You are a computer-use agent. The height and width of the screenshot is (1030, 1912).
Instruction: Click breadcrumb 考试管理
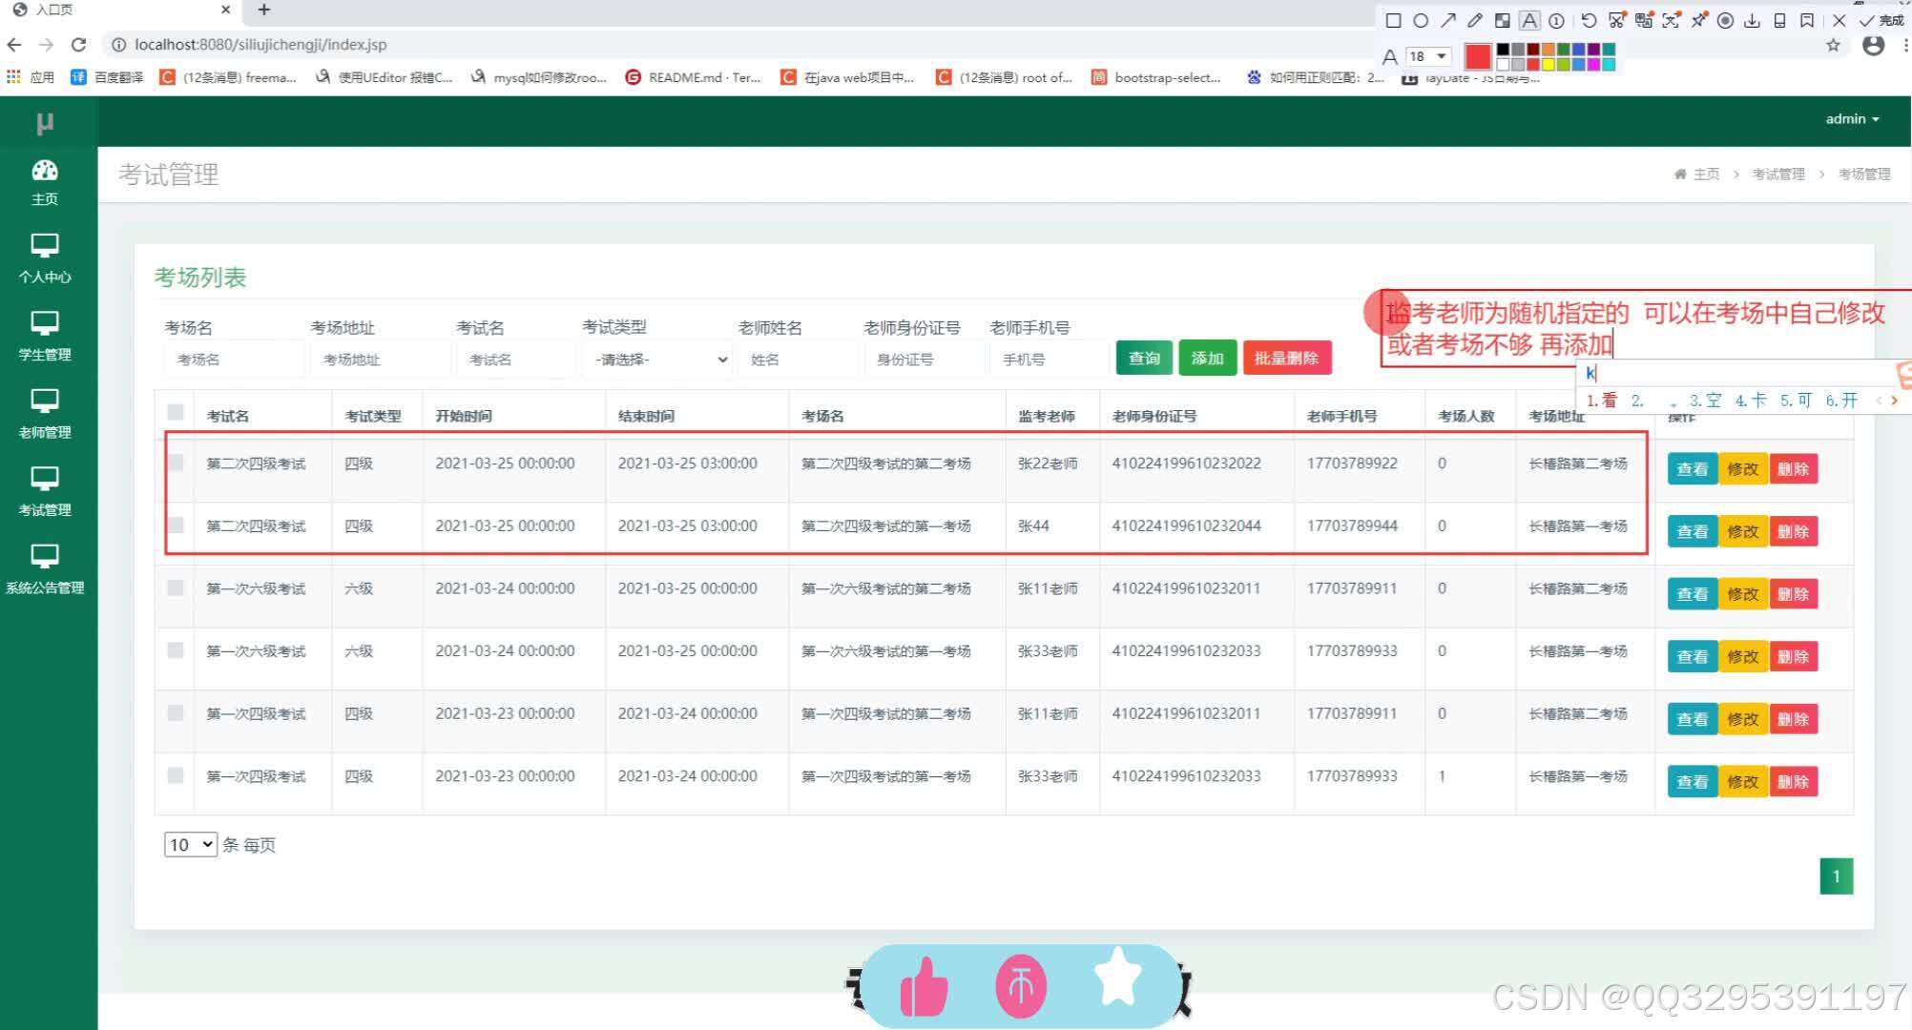click(1778, 174)
